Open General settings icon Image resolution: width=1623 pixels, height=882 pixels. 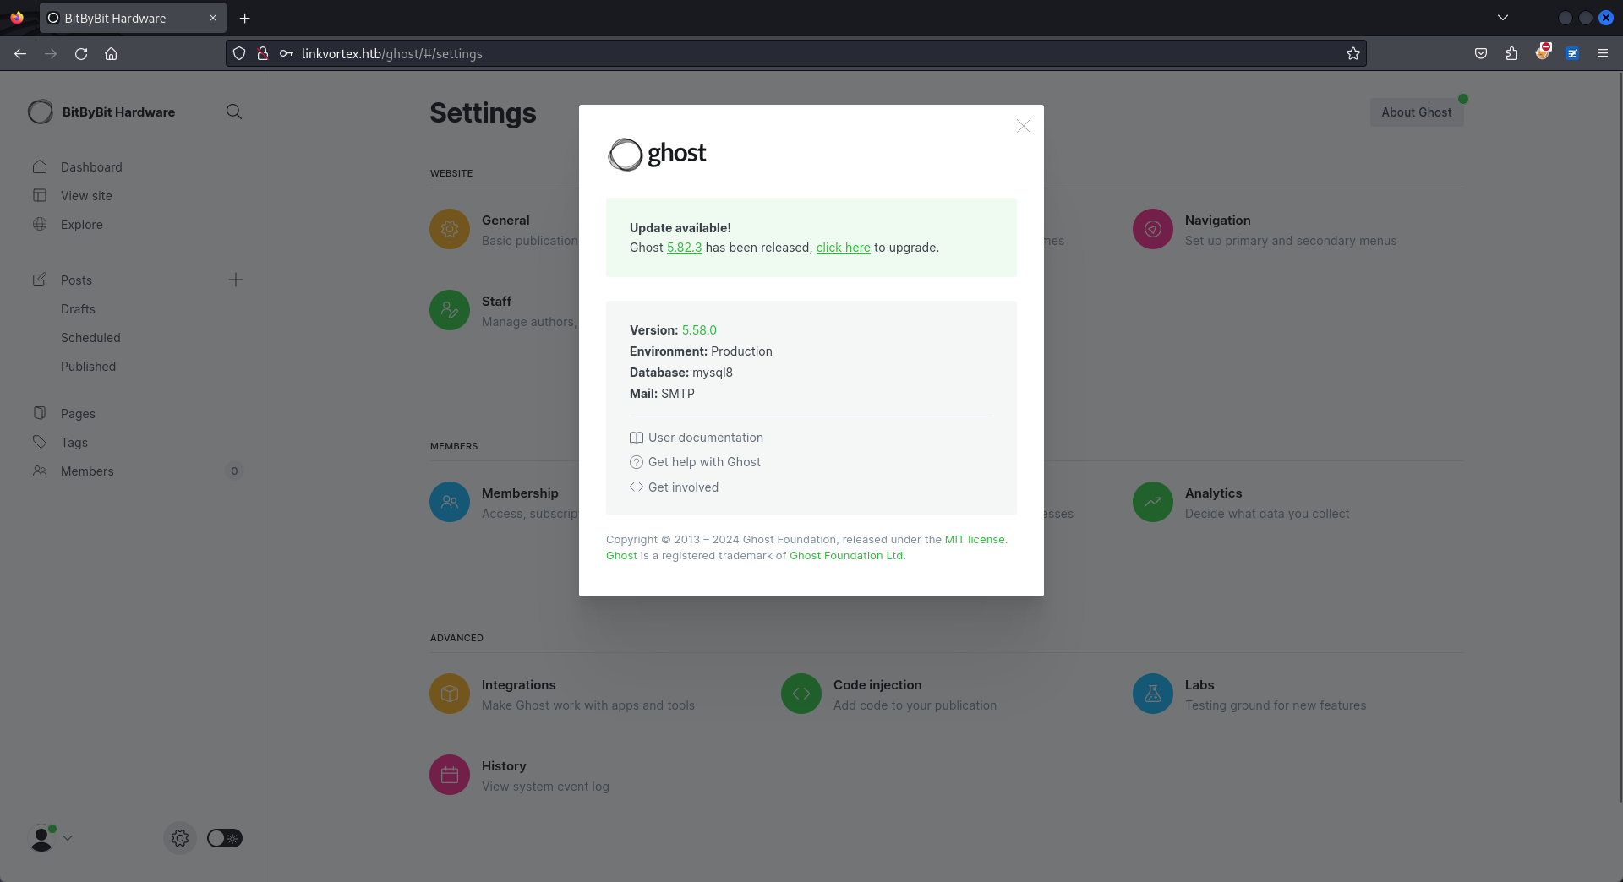(x=450, y=229)
